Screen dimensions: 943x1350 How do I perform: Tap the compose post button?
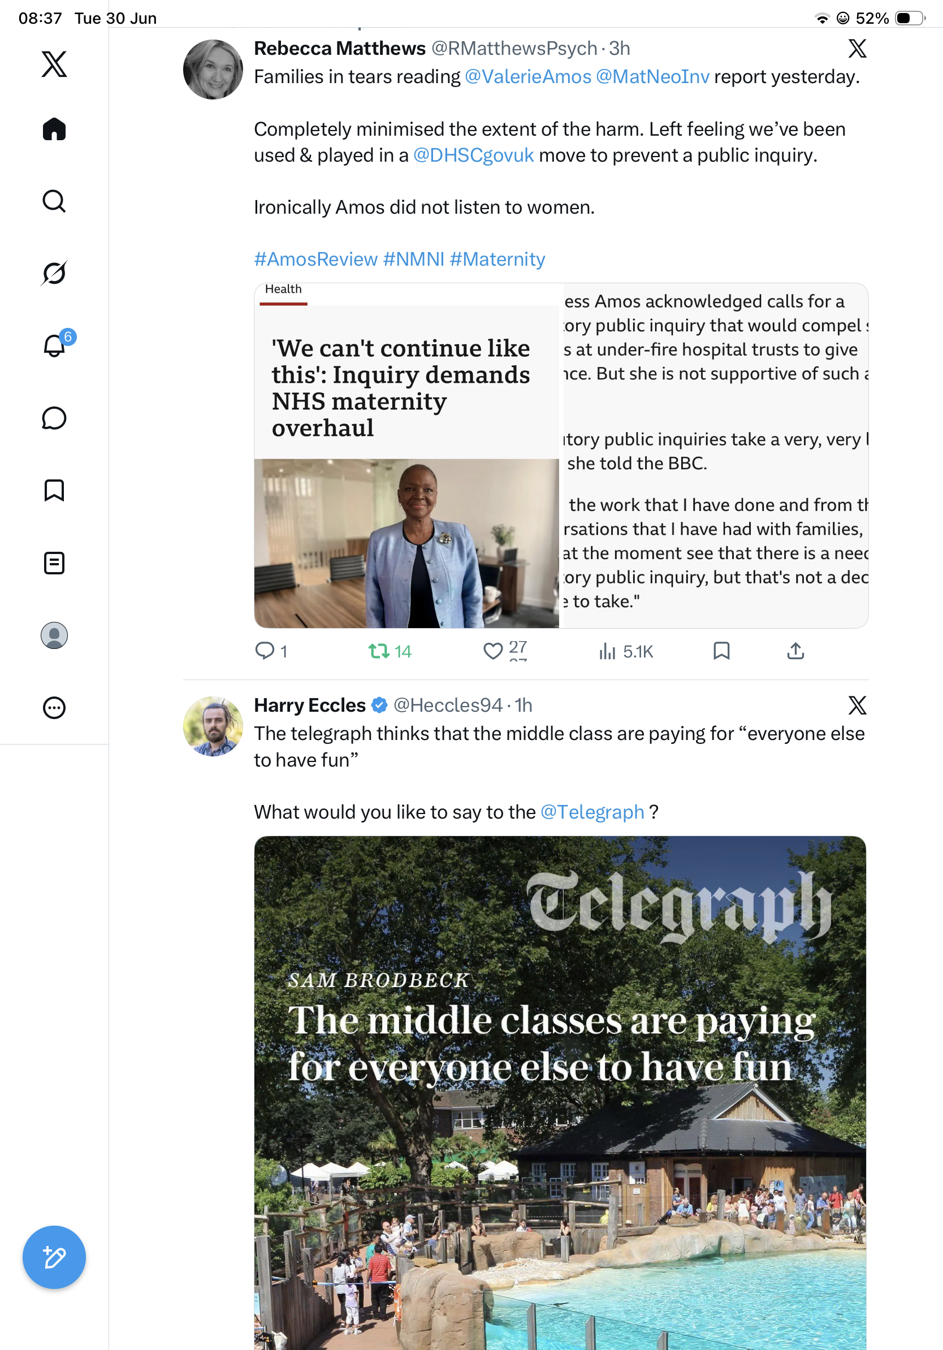[x=54, y=1257]
